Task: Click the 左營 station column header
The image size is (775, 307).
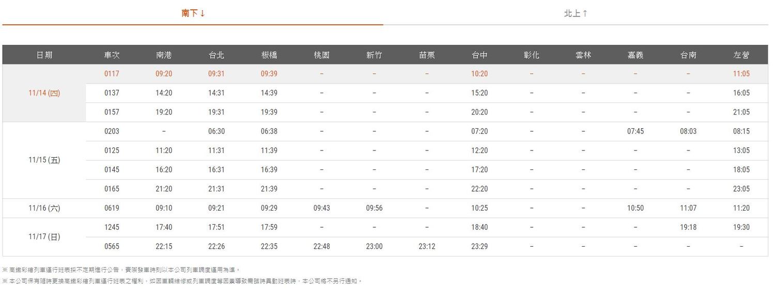Action: (x=740, y=55)
